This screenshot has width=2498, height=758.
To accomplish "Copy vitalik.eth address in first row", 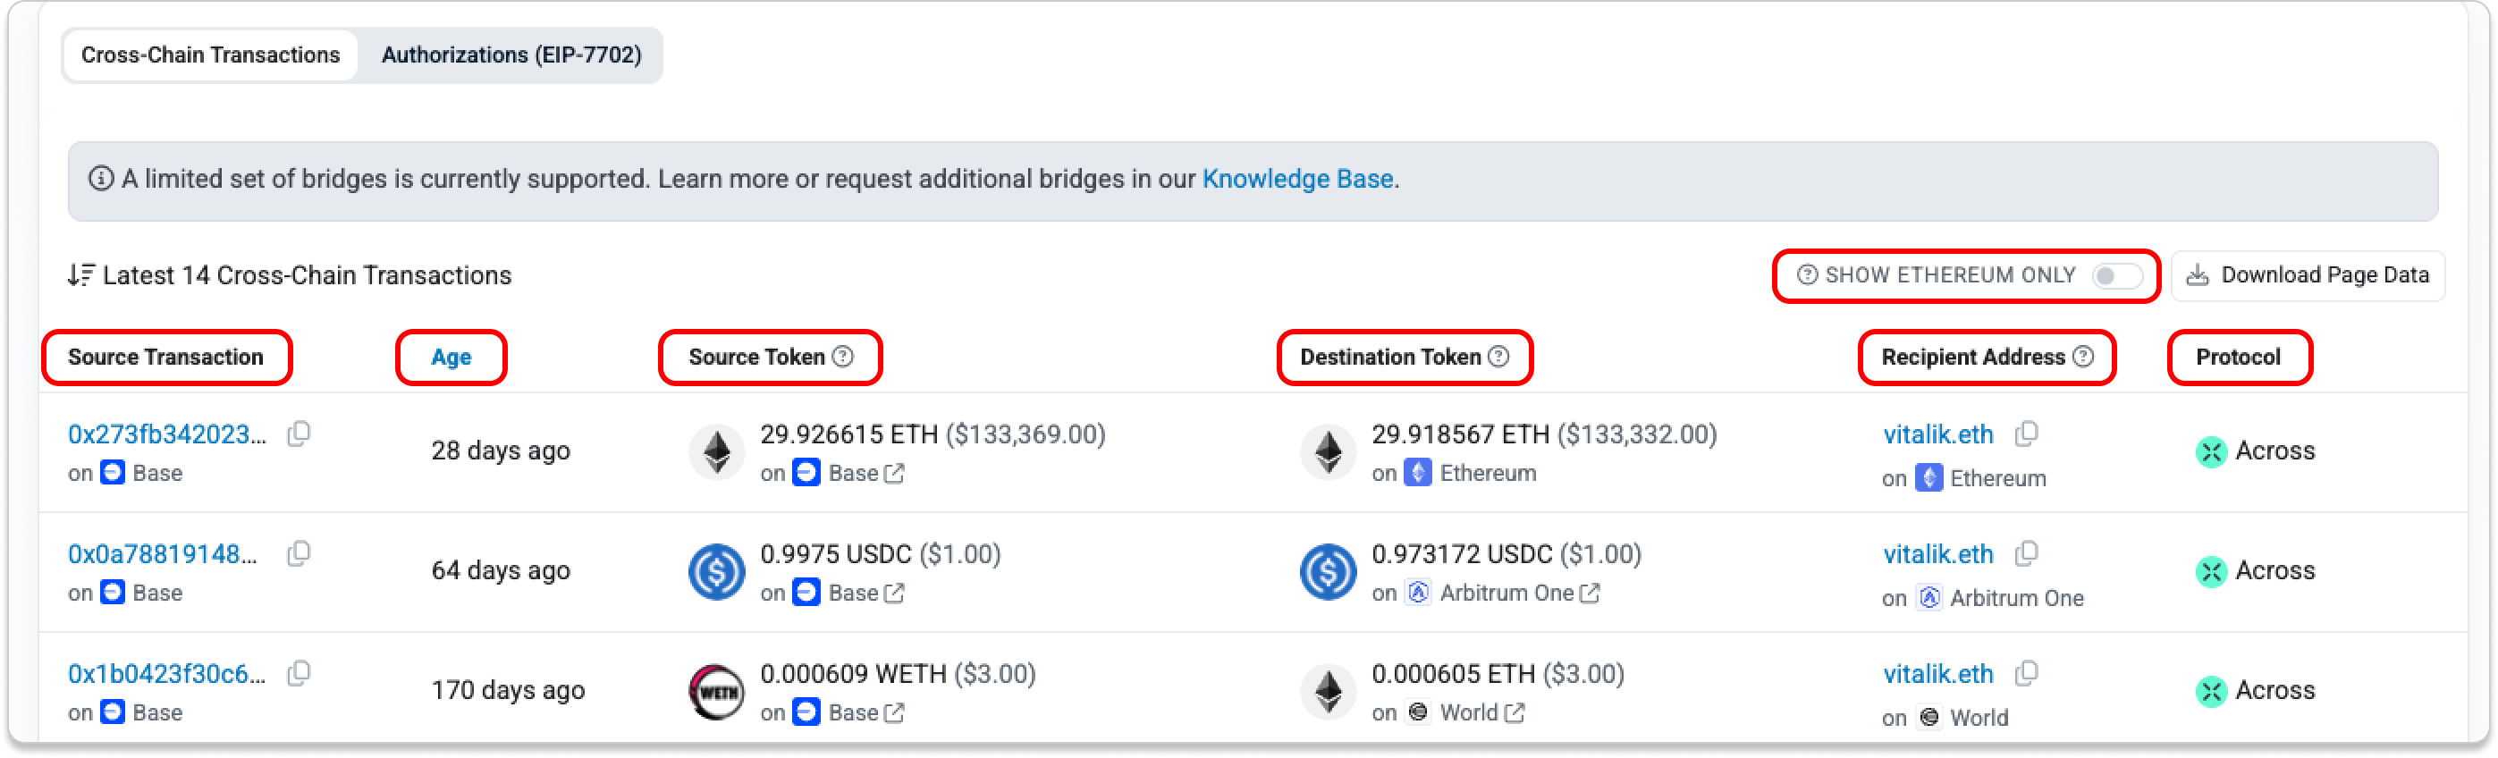I will pos(2026,434).
